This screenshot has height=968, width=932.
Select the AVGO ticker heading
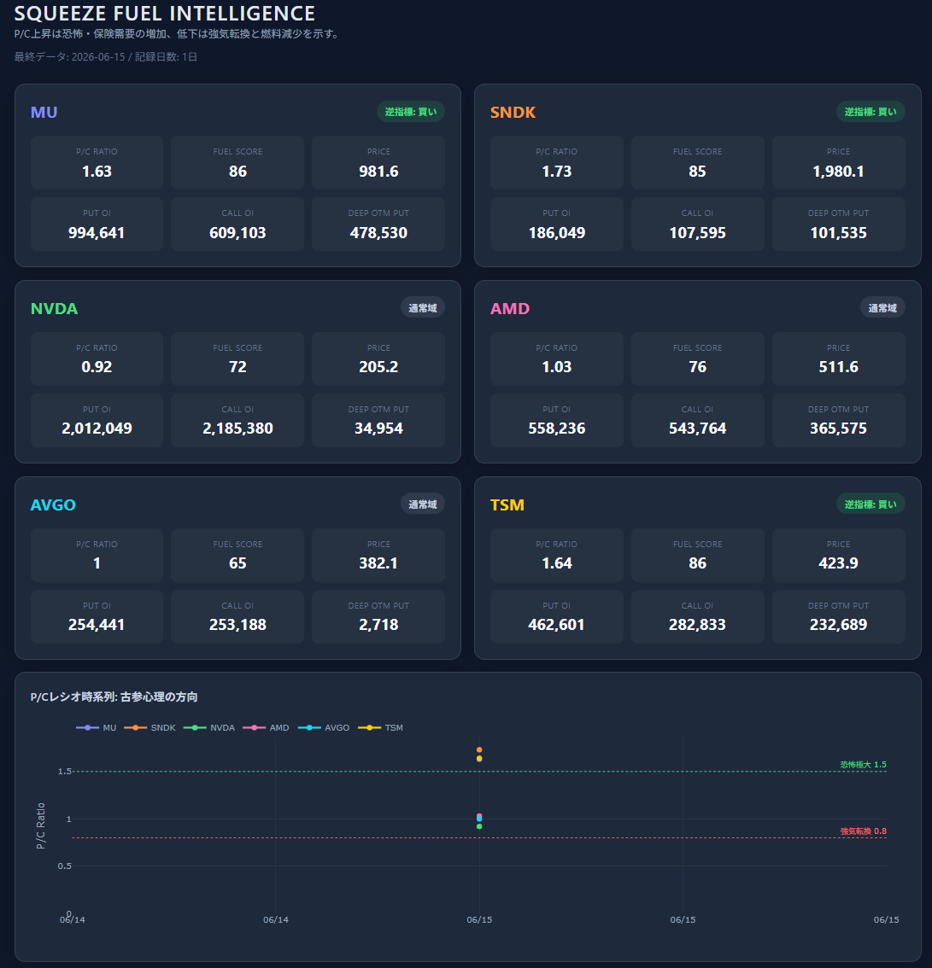53,505
